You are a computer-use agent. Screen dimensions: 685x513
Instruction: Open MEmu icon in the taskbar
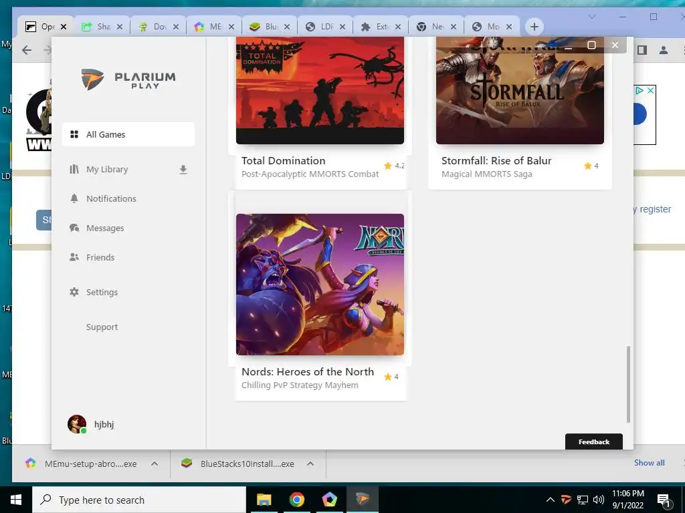coord(329,500)
